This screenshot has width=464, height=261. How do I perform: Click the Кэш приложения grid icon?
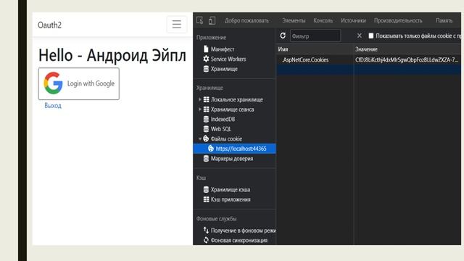coord(206,199)
